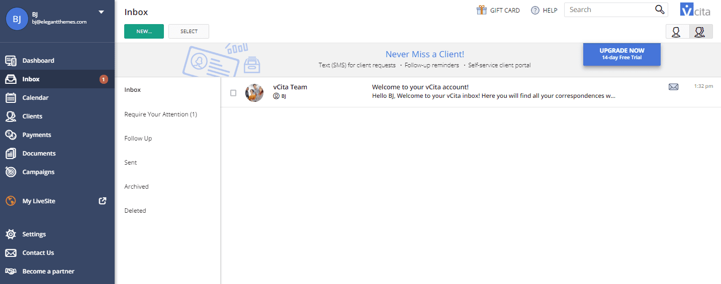This screenshot has width=721, height=284.
Task: Open Clients from sidebar menu
Action: coord(33,116)
